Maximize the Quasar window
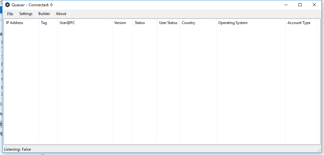This screenshot has width=324, height=155. (300, 5)
